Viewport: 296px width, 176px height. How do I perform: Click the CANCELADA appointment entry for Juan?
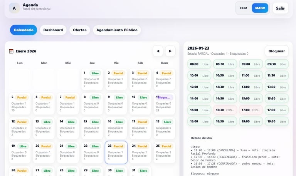pos(232,152)
